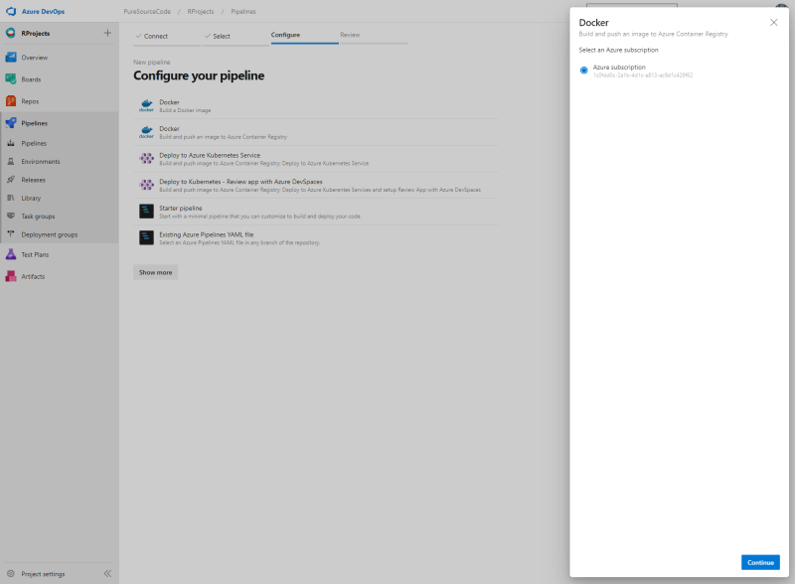
Task: Click the Project settings gear icon
Action: pos(11,574)
